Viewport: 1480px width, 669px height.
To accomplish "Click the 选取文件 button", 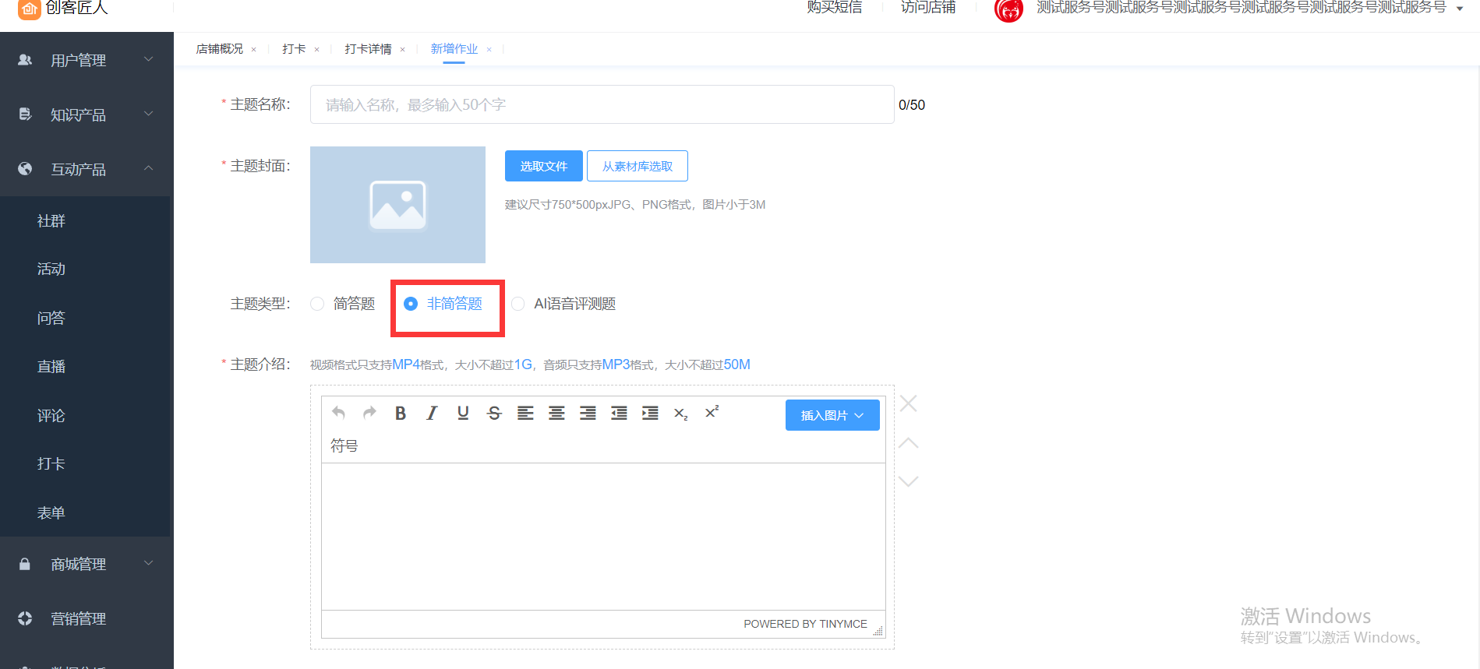I will (x=543, y=166).
